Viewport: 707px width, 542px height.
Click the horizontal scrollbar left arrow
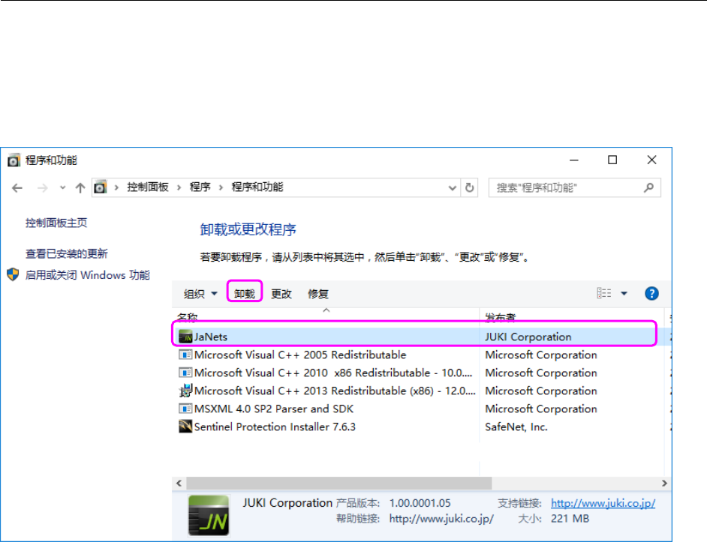179,483
